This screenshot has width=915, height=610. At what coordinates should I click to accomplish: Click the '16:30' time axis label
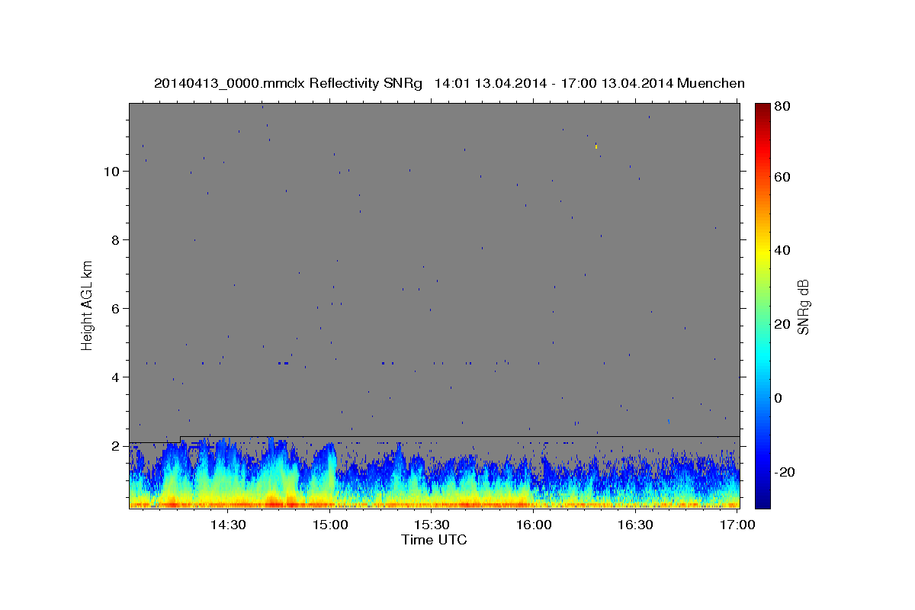coord(635,525)
